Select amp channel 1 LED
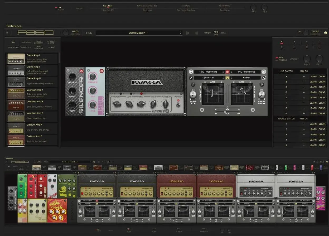The image size is (329, 236). (x=121, y=94)
